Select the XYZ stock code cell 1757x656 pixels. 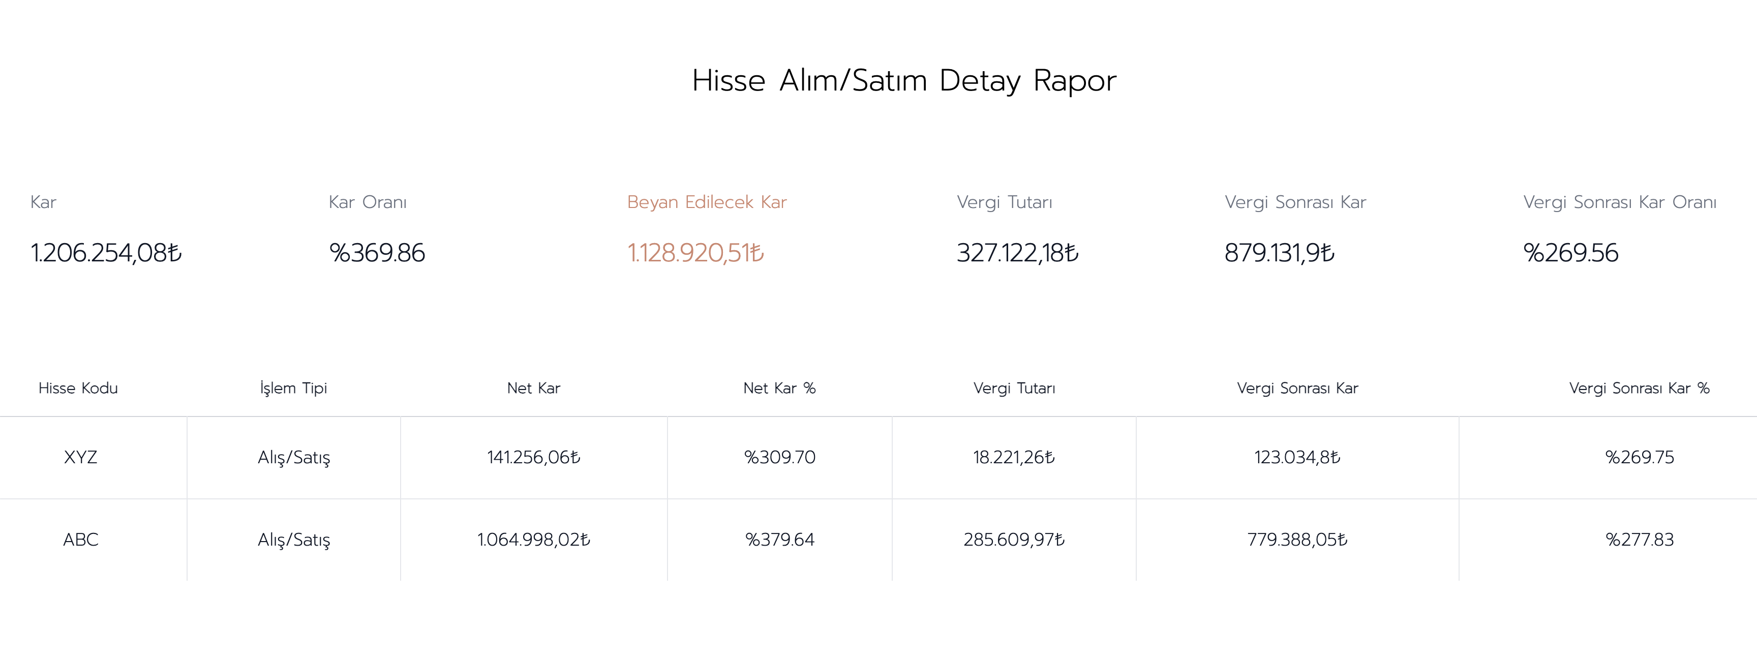click(80, 457)
